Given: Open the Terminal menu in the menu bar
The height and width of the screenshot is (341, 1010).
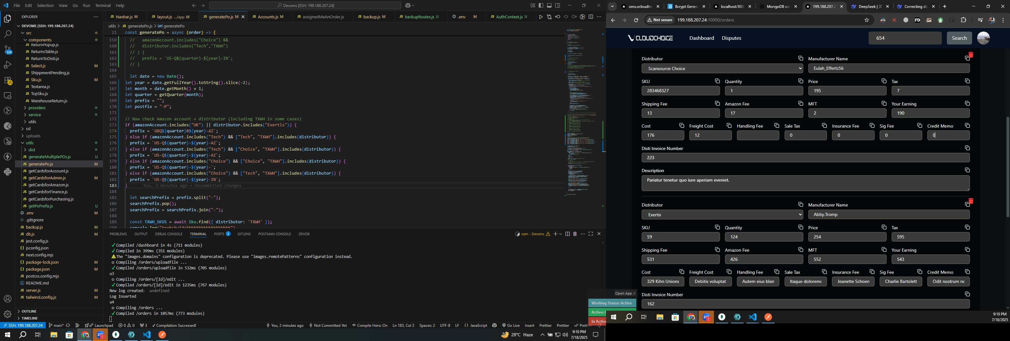Looking at the screenshot, I should pyautogui.click(x=103, y=5).
